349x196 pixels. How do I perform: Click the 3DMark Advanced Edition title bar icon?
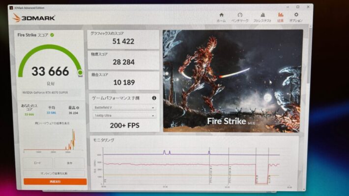pos(11,8)
